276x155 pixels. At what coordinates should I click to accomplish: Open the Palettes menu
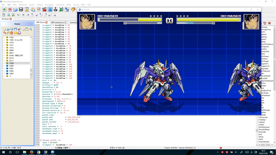(x=40, y=5)
